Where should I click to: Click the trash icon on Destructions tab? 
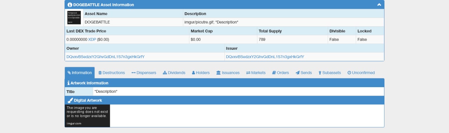click(x=100, y=73)
